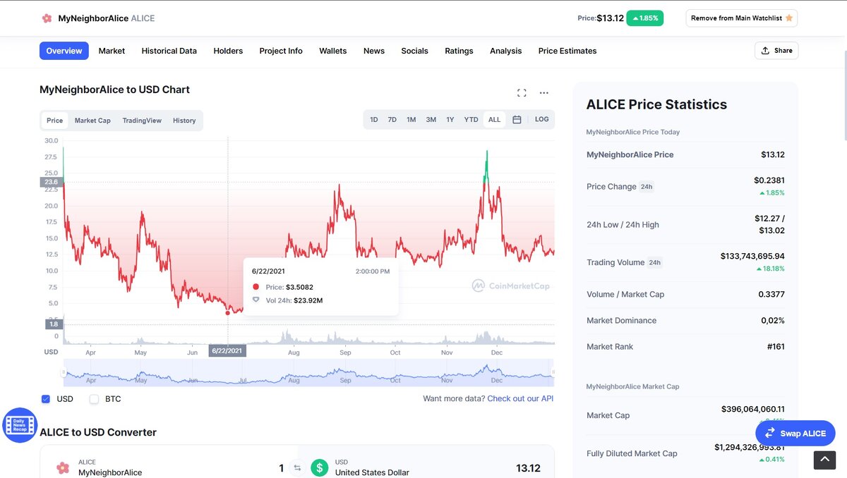
Task: Click the share upload icon
Action: pos(765,51)
